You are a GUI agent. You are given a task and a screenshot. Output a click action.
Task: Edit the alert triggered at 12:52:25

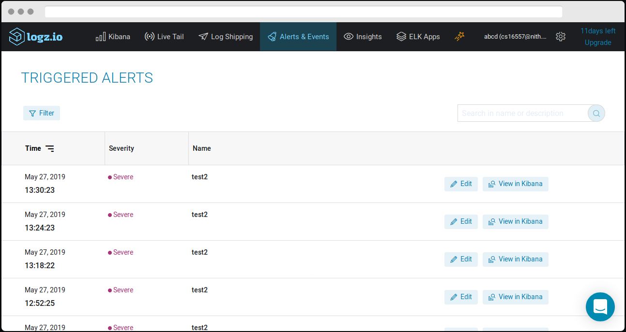pyautogui.click(x=461, y=297)
